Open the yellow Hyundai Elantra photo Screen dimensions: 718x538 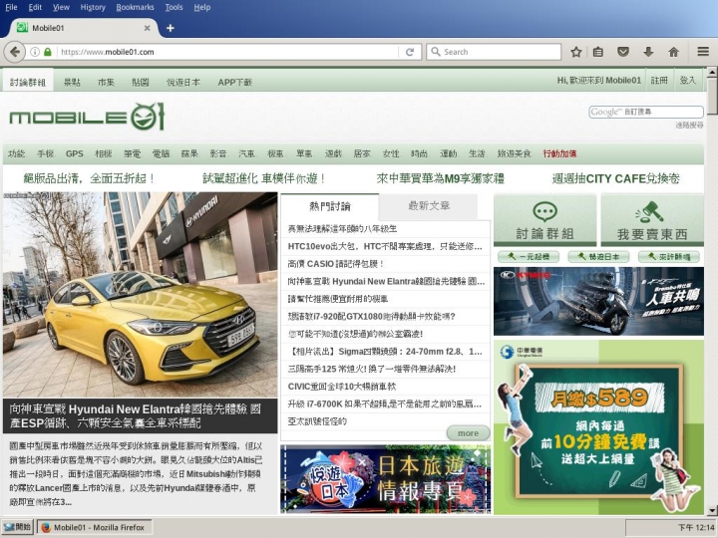point(141,295)
